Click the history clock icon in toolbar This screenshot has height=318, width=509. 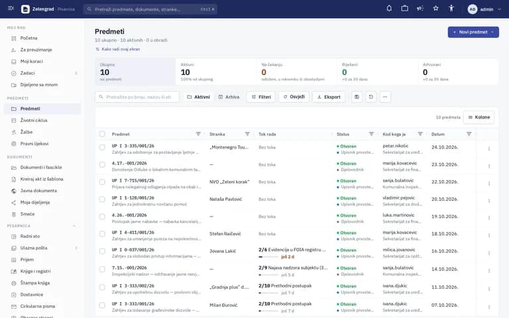pyautogui.click(x=370, y=97)
